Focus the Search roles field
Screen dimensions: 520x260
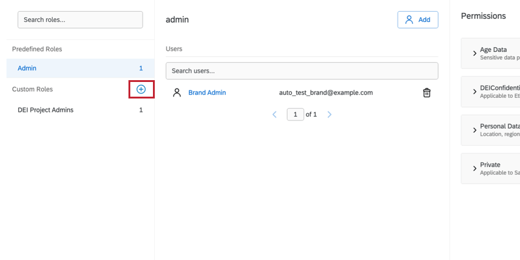pyautogui.click(x=80, y=20)
